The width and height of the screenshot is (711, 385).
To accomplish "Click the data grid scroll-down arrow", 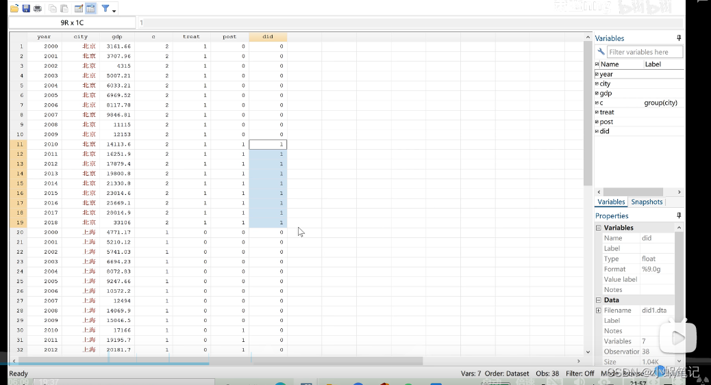I will [588, 352].
